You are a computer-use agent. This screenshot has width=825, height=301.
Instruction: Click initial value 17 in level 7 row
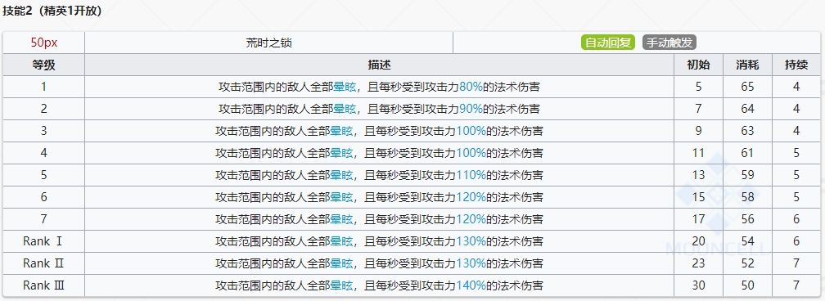(698, 219)
